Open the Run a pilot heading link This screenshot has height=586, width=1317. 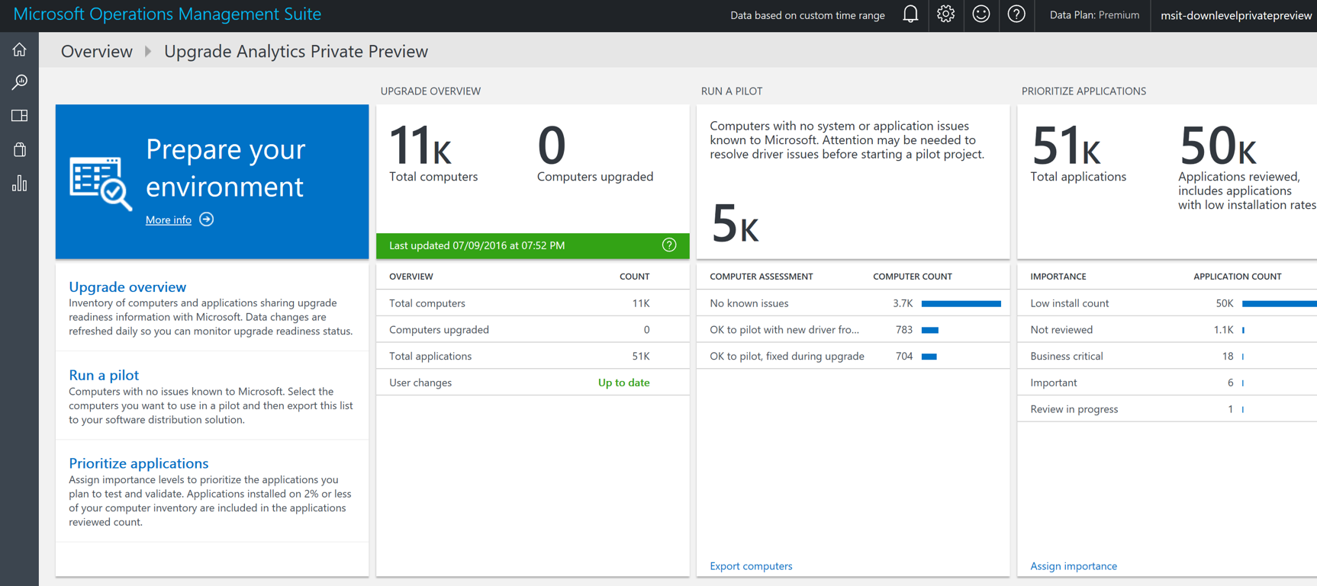pyautogui.click(x=104, y=375)
